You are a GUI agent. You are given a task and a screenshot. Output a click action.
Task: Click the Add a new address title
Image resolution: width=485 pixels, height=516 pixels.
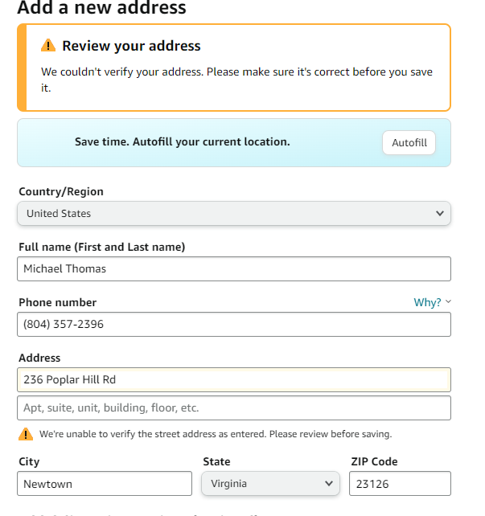tap(101, 7)
